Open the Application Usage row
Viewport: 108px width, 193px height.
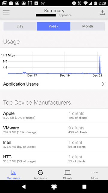point(54,84)
